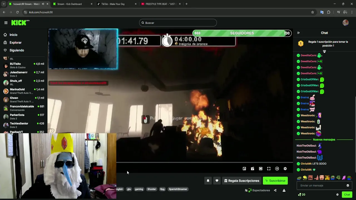This screenshot has height=200, width=356.
Task: Open video player settings gear
Action: [x=285, y=169]
